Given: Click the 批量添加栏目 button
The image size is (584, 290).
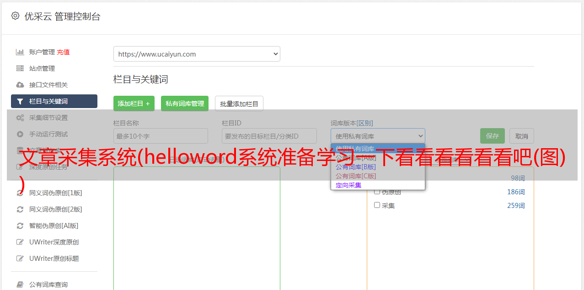Looking at the screenshot, I should pyautogui.click(x=239, y=104).
